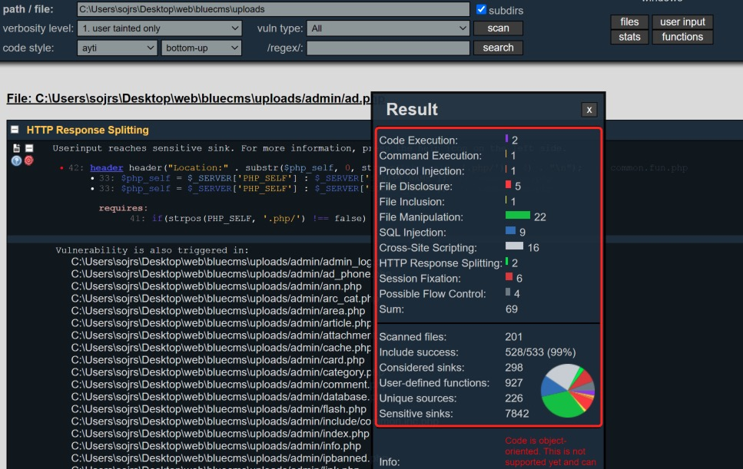The image size is (743, 469).
Task: Open the functions window button
Action: coord(682,37)
